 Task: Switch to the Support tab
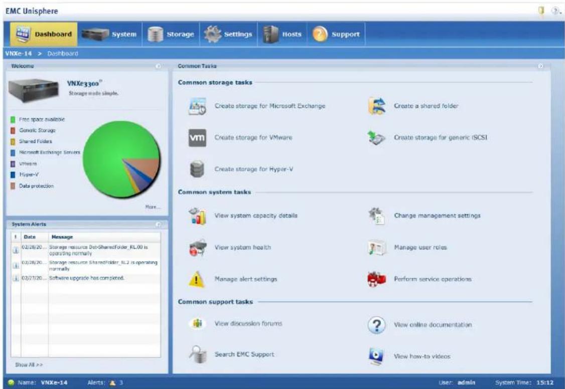click(336, 34)
